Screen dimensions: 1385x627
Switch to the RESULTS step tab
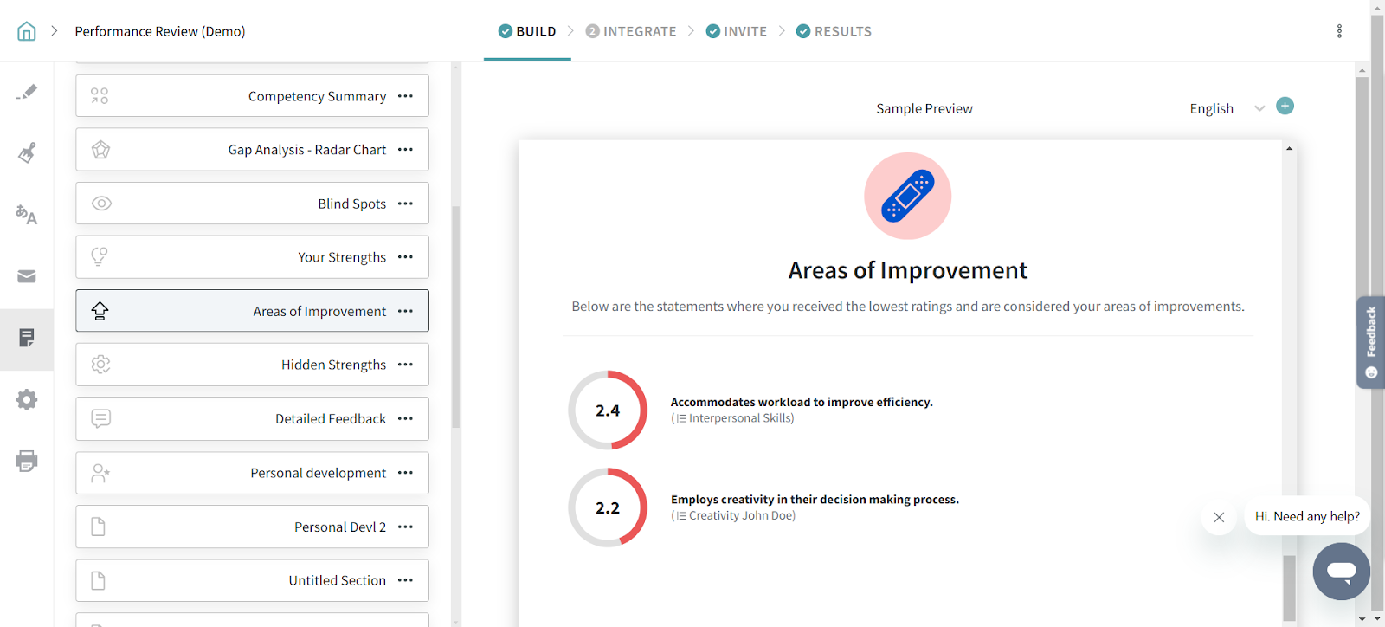[834, 31]
